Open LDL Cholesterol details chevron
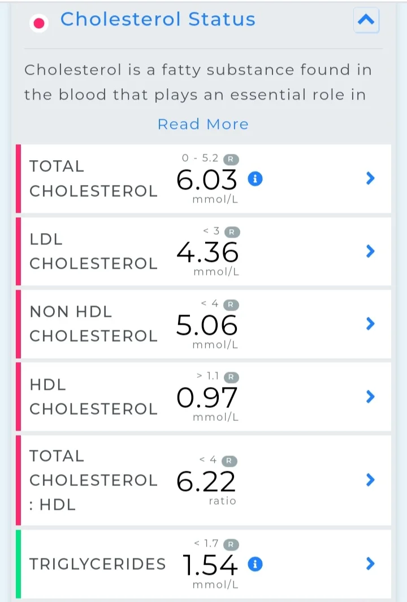The height and width of the screenshot is (602, 407). pos(370,251)
